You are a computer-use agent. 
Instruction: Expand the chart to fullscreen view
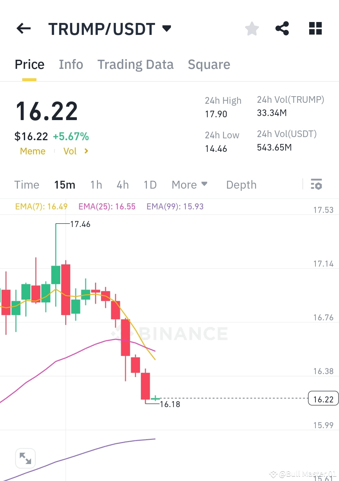[25, 458]
